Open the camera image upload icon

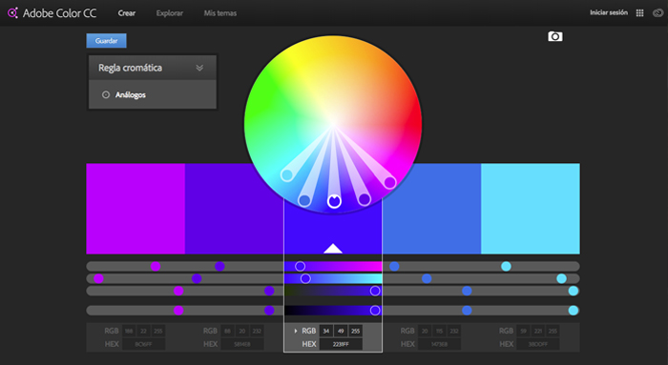point(555,36)
